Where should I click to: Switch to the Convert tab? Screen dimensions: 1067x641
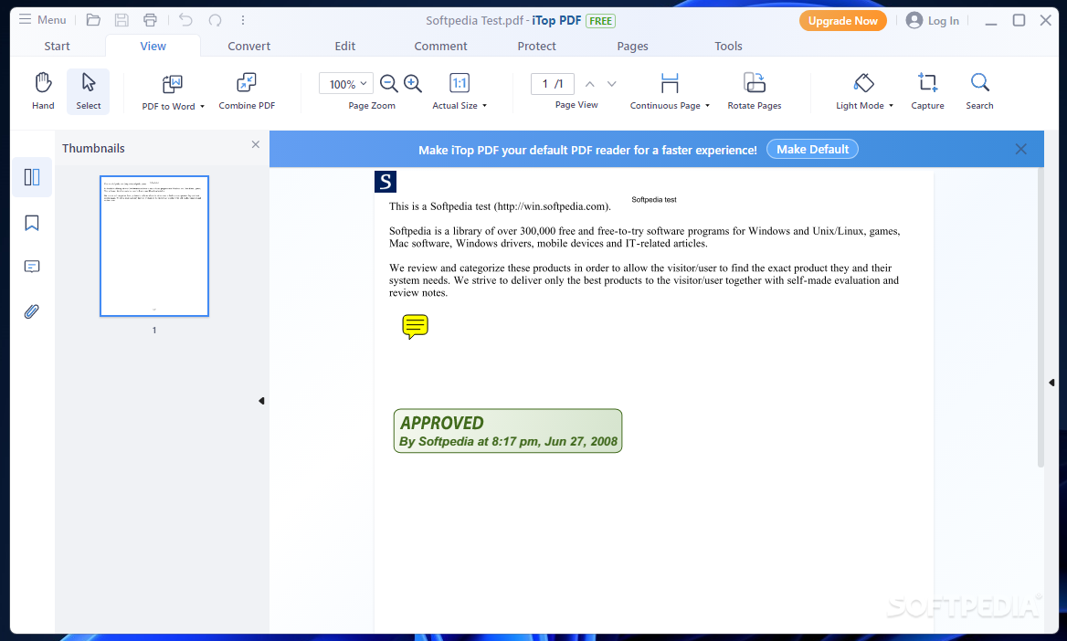(x=249, y=46)
